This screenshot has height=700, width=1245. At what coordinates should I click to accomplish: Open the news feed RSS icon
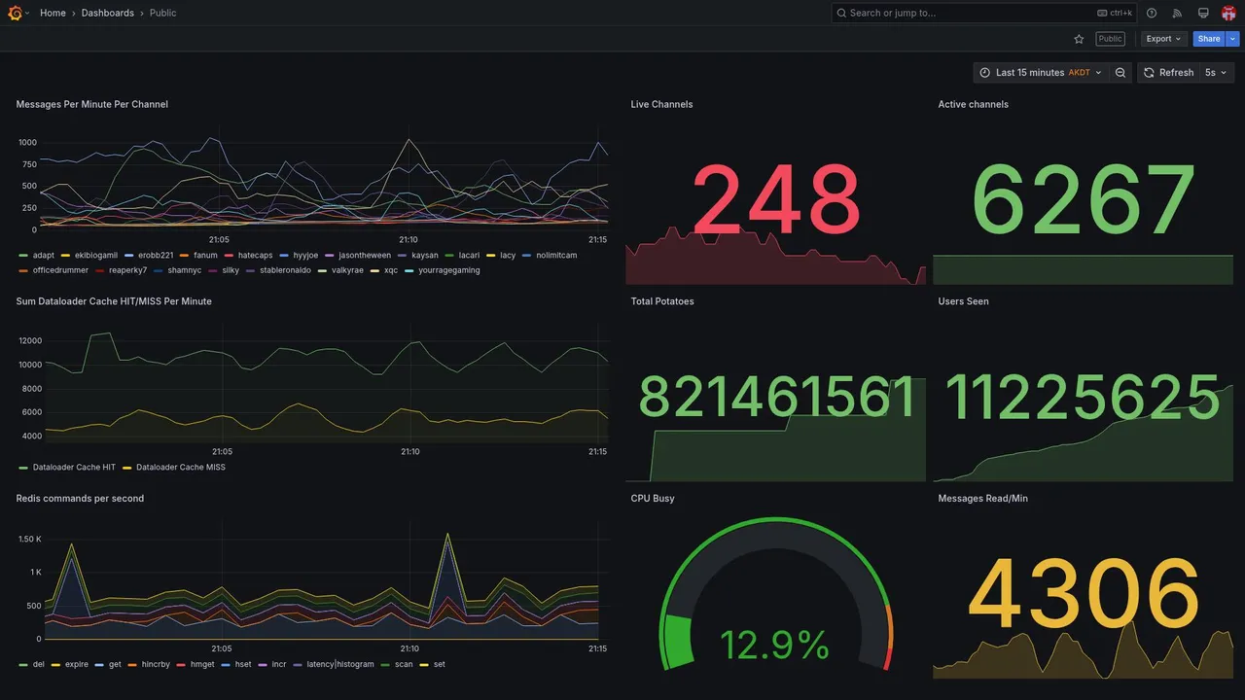point(1177,13)
